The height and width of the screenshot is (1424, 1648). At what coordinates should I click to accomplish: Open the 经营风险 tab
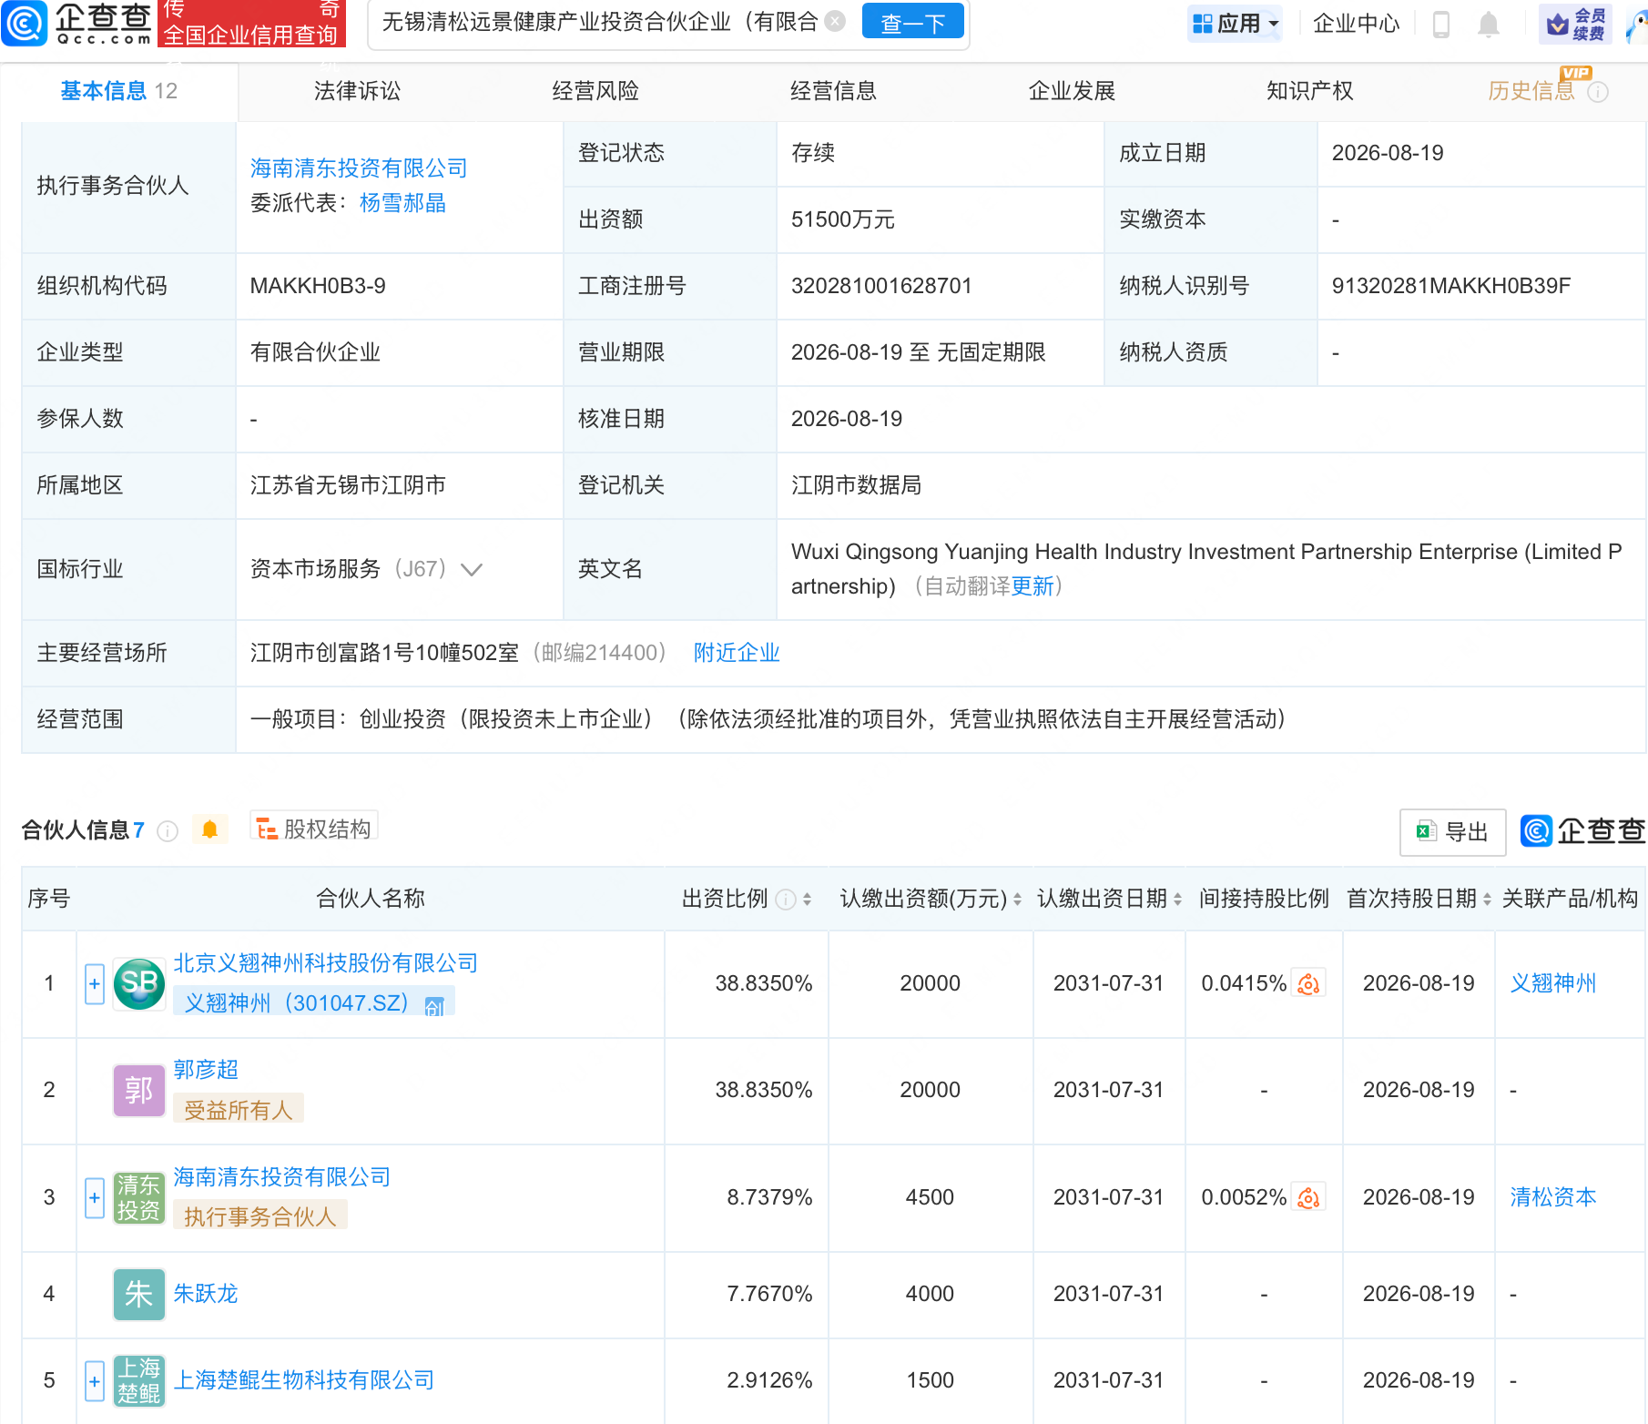click(x=595, y=91)
